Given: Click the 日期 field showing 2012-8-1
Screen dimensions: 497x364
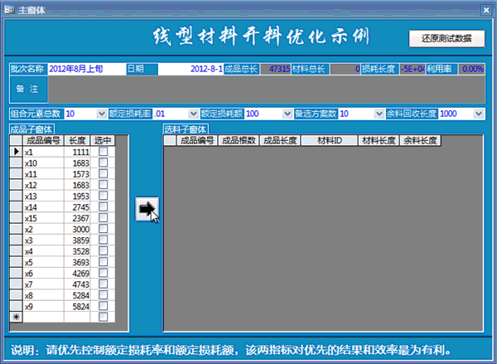Looking at the screenshot, I should click(x=191, y=69).
